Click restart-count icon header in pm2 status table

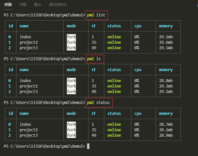(x=94, y=113)
